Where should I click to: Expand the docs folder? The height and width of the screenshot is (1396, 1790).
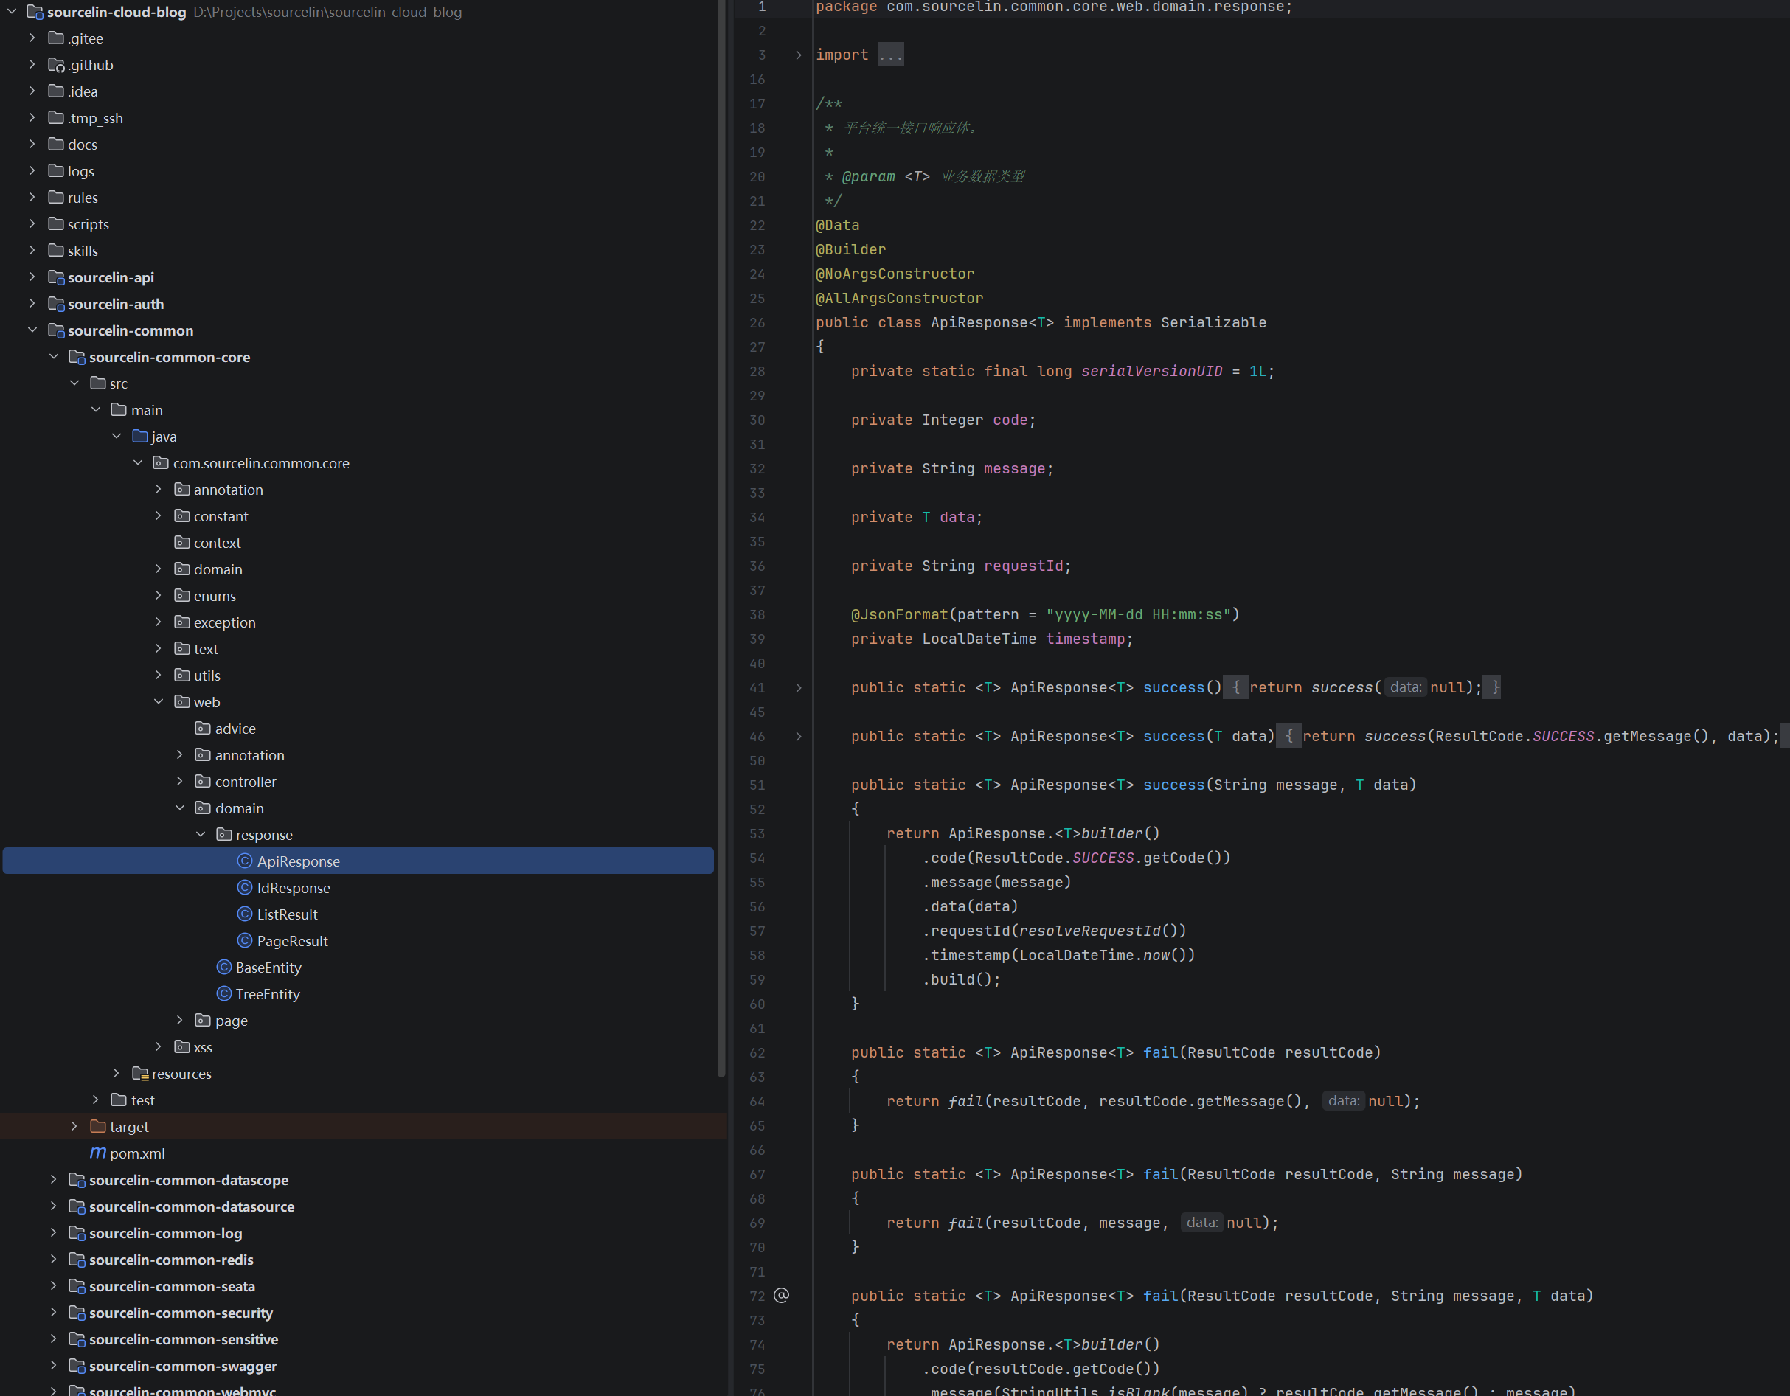pos(32,145)
